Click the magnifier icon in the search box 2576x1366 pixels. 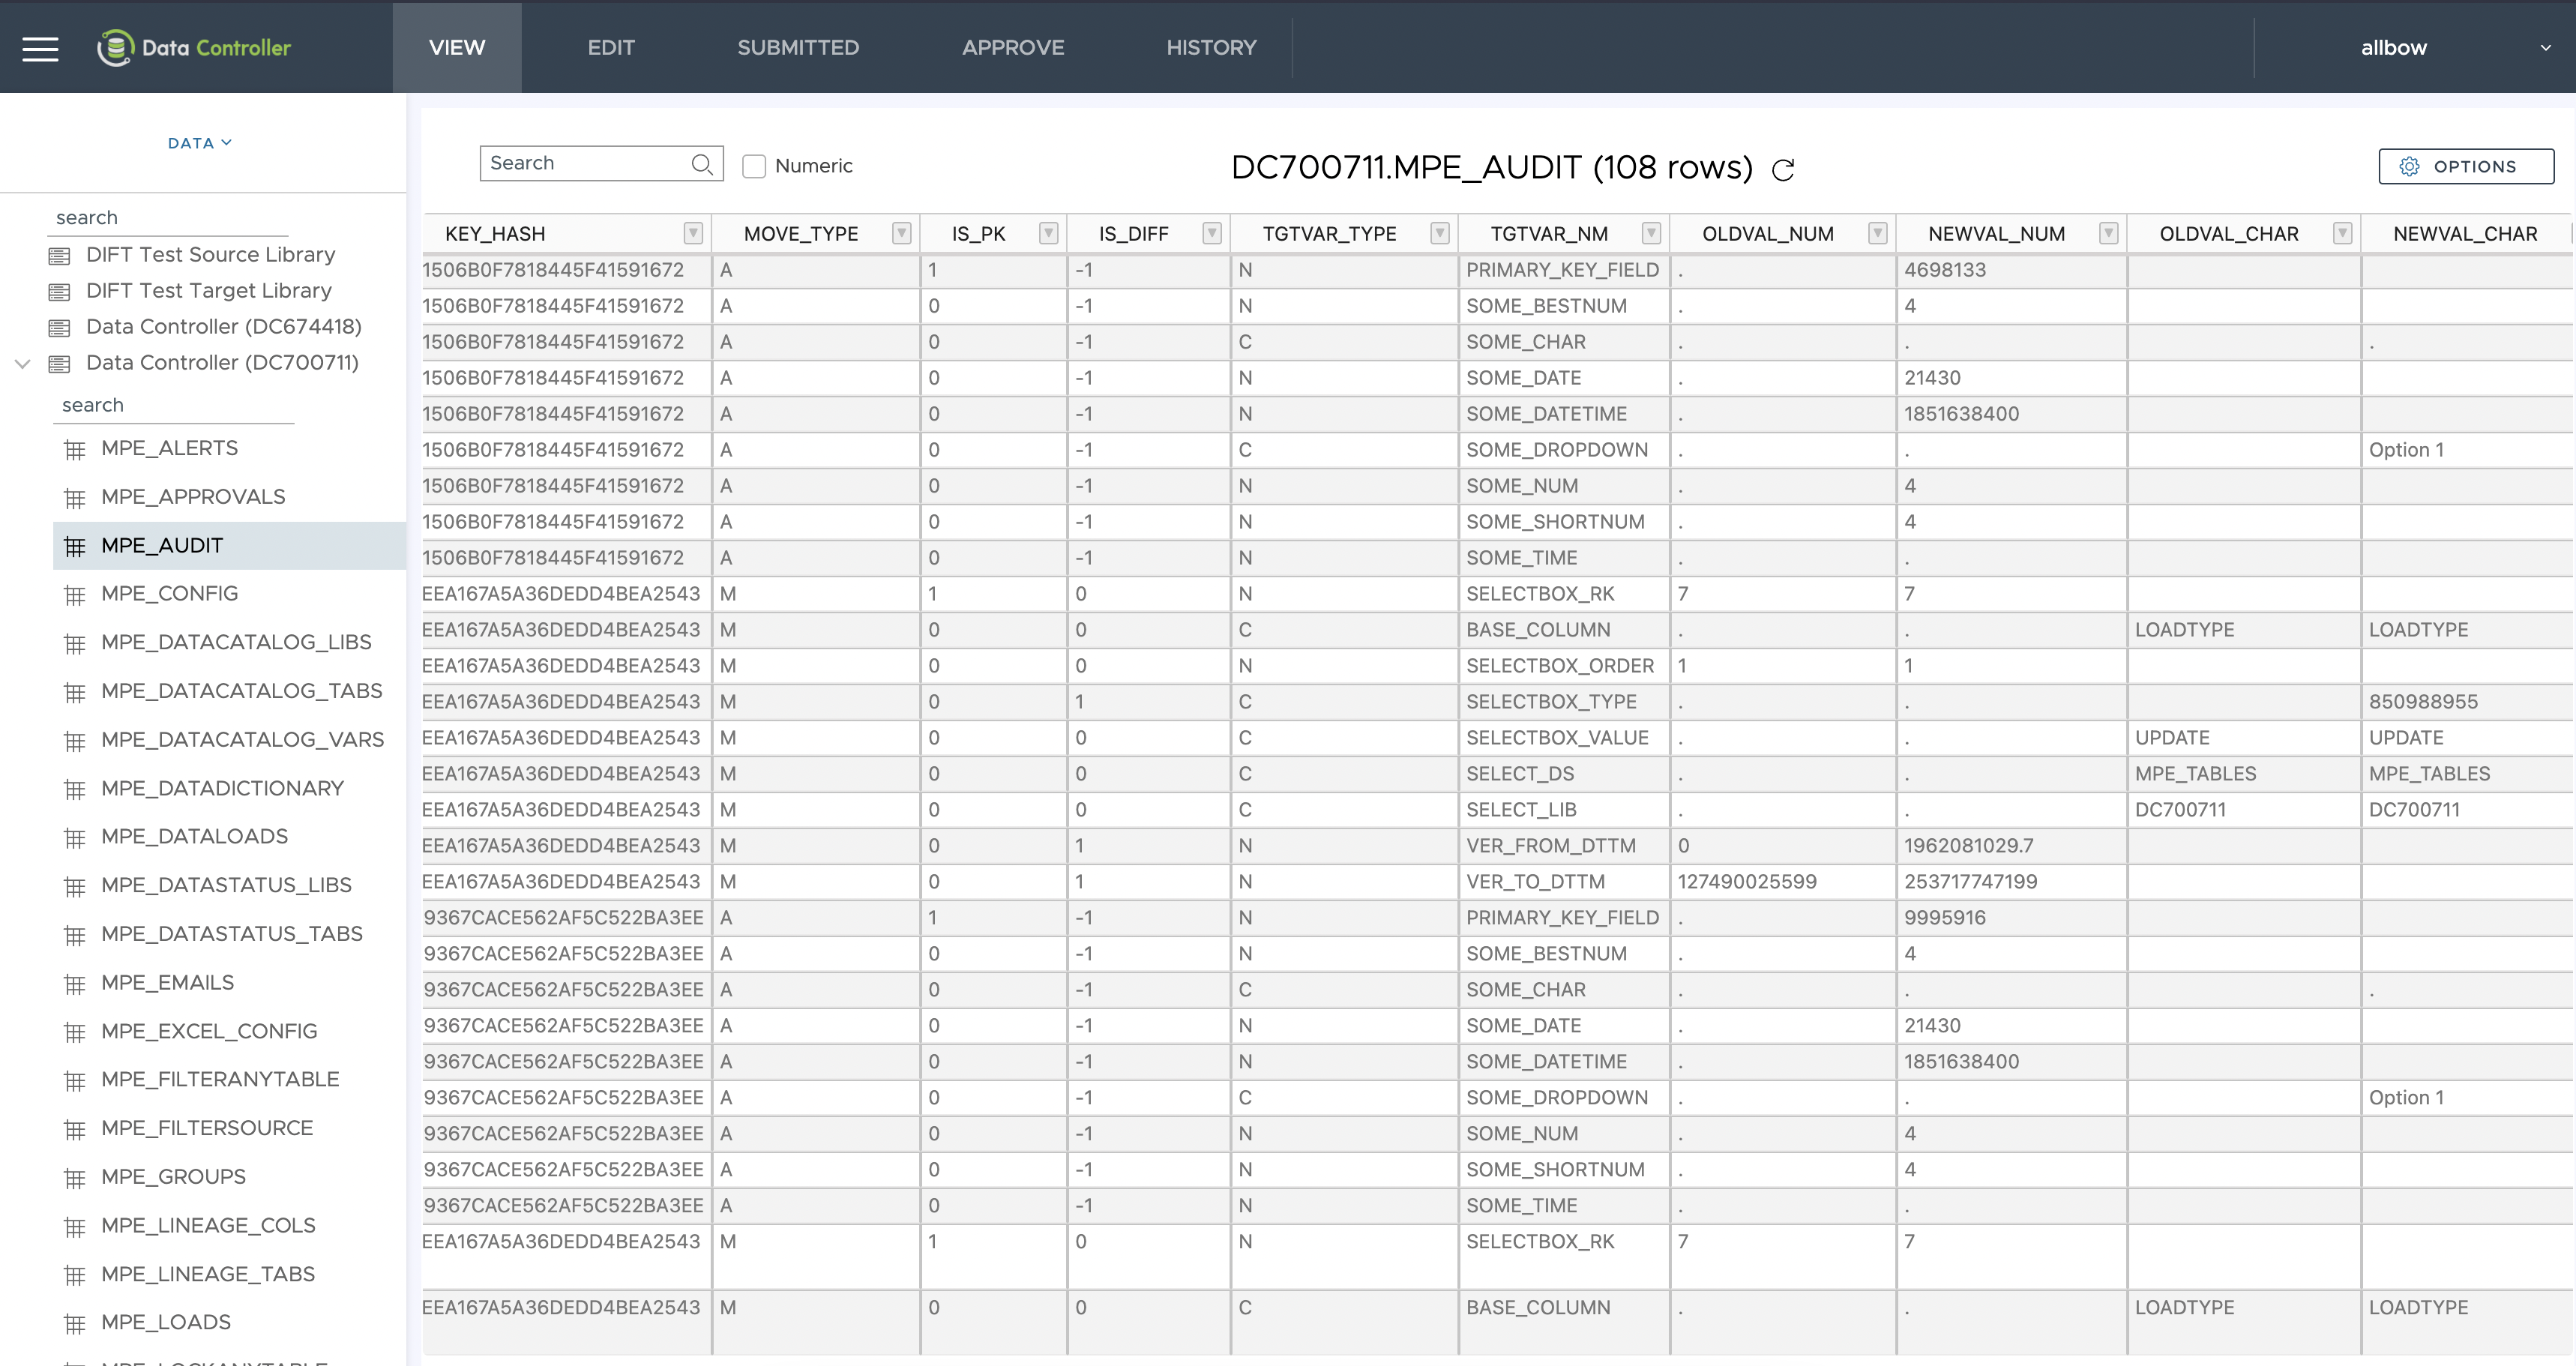tap(703, 163)
